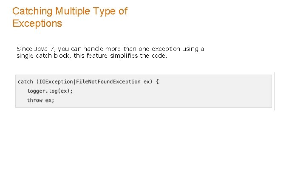Click 'IOException' in the code snippet

[56, 82]
